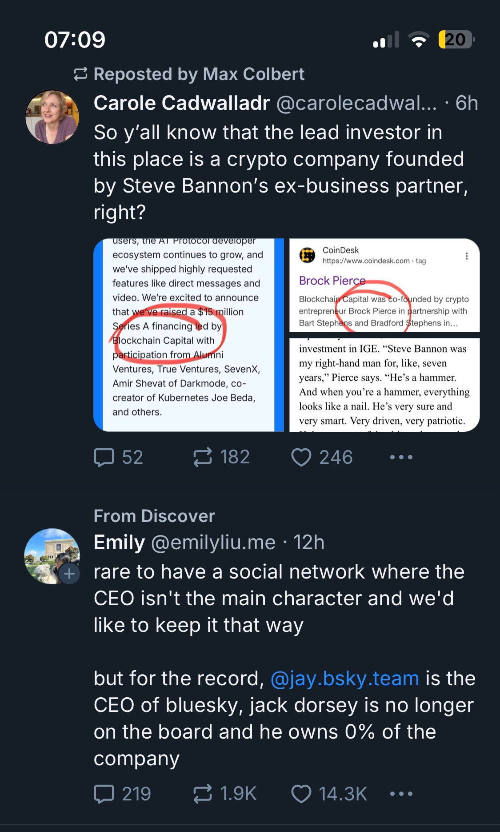Open more options on Carole's post
The height and width of the screenshot is (832, 500).
401,457
